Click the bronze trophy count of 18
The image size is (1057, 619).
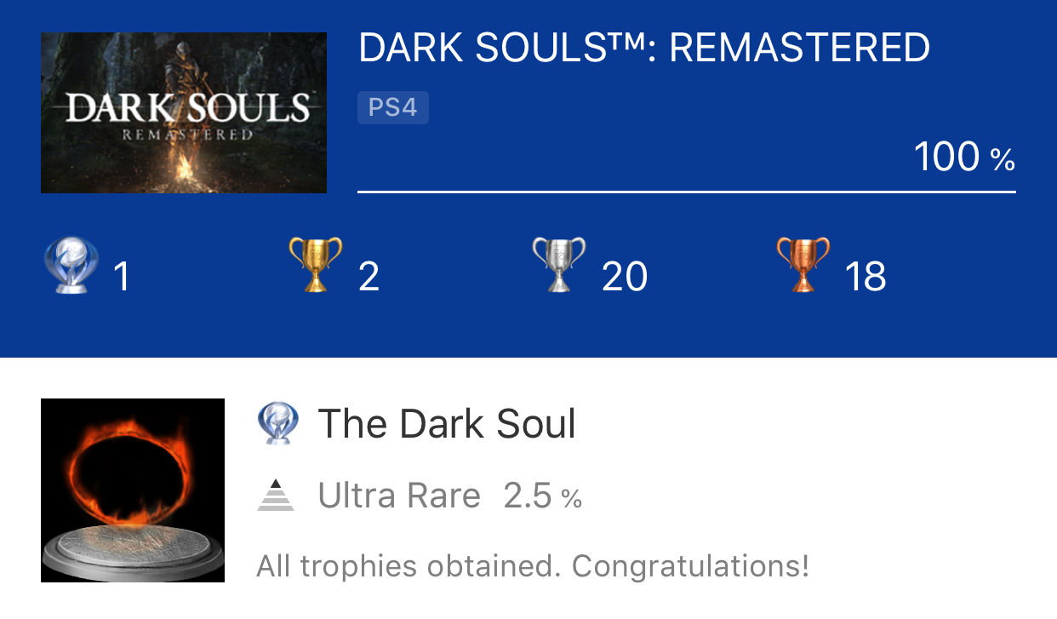(866, 278)
